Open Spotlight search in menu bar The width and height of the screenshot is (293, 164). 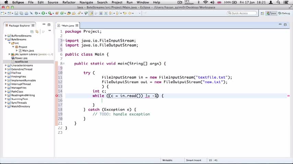(279, 2)
